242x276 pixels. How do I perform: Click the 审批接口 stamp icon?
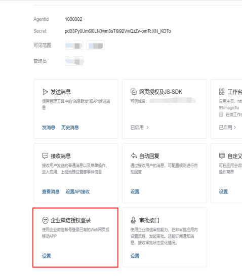(134, 220)
